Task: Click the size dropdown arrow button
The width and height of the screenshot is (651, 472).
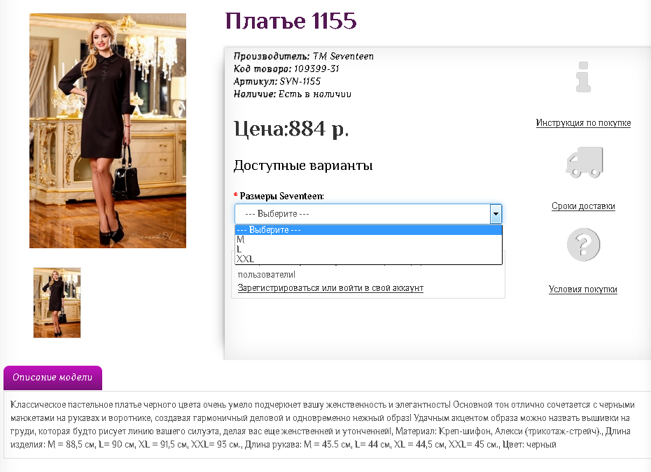Action: point(496,214)
